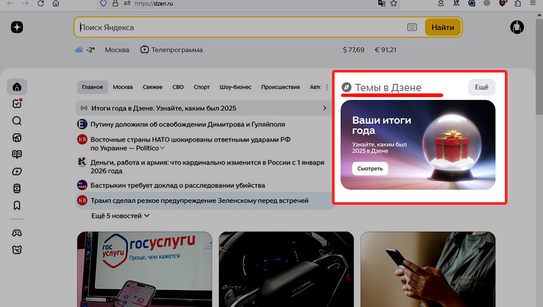
Task: Click the weather cloud icon showing -2°
Action: (x=80, y=50)
